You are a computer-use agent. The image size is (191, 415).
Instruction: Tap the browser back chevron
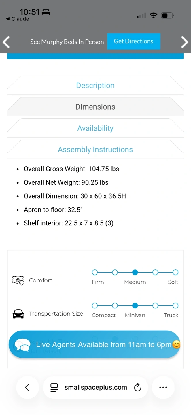point(27,388)
